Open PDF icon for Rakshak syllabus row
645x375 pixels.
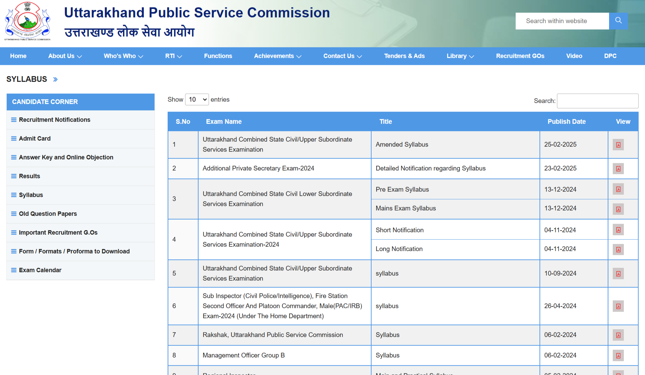click(618, 335)
